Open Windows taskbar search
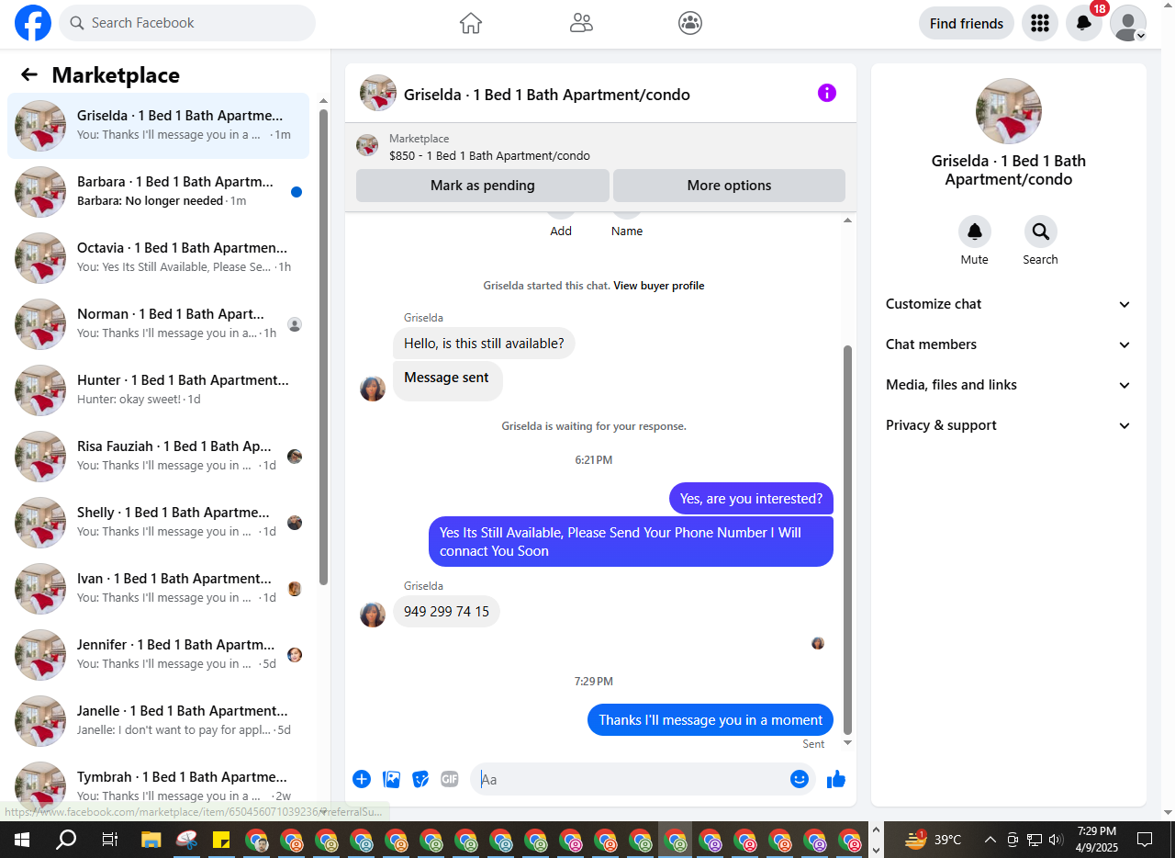 point(66,840)
